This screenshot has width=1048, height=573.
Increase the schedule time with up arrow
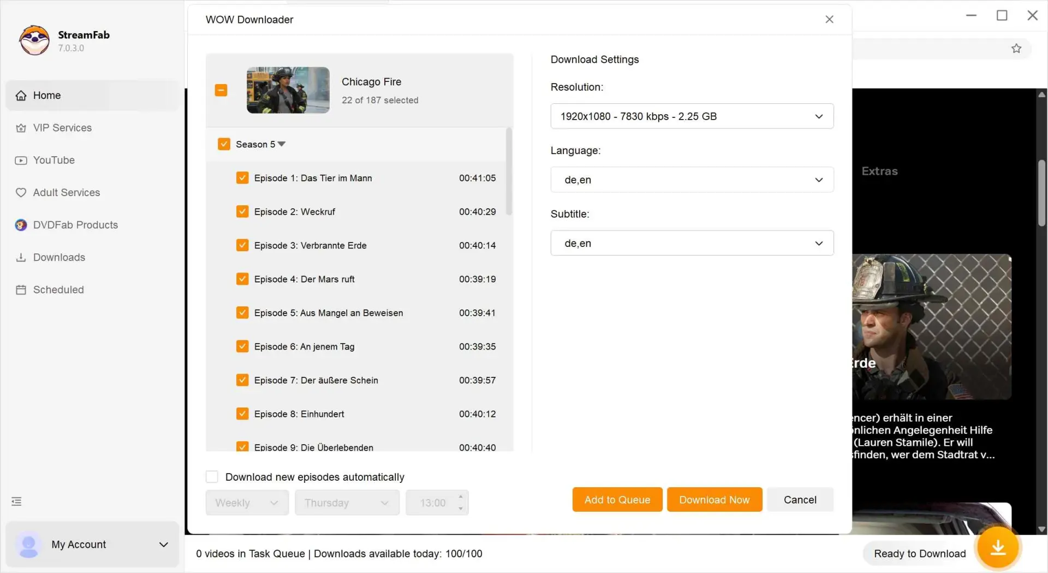pyautogui.click(x=461, y=497)
